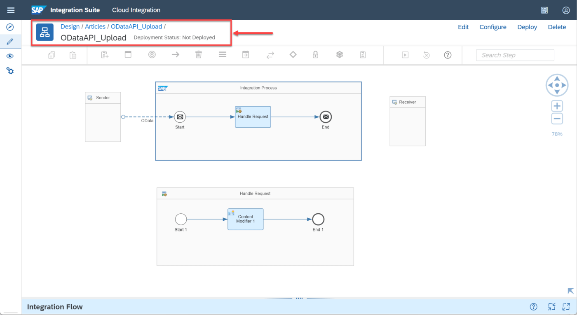The image size is (577, 315).
Task: Click the Deployment Status: Not Deployed text
Action: click(x=174, y=37)
